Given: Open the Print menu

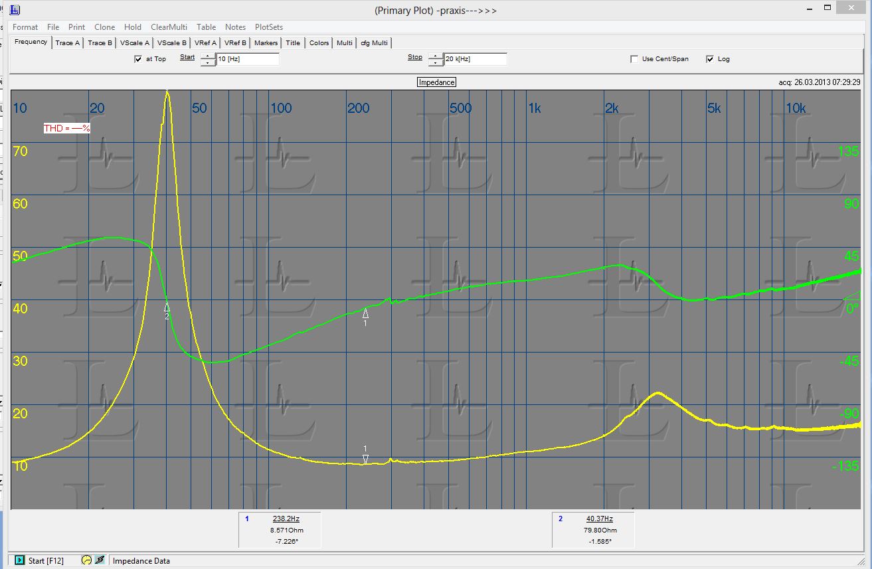Looking at the screenshot, I should (76, 27).
